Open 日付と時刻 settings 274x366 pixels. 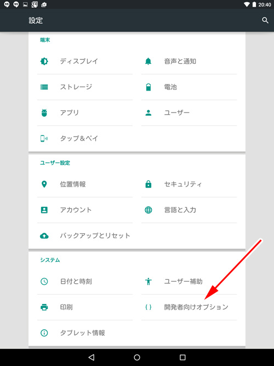85,281
